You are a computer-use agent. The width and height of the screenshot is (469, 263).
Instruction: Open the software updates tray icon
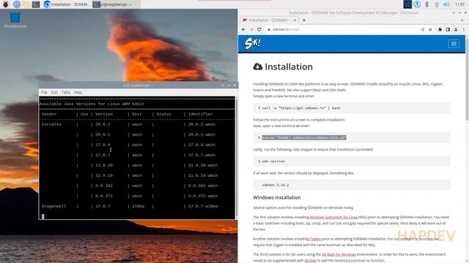pyautogui.click(x=417, y=4)
